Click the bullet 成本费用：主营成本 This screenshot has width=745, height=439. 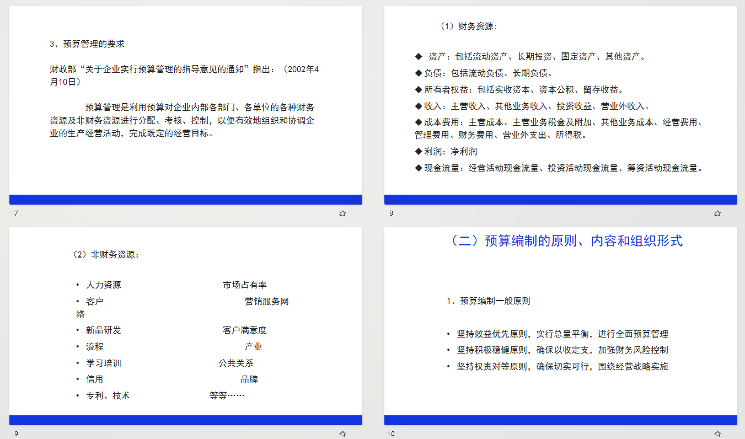pyautogui.click(x=560, y=129)
